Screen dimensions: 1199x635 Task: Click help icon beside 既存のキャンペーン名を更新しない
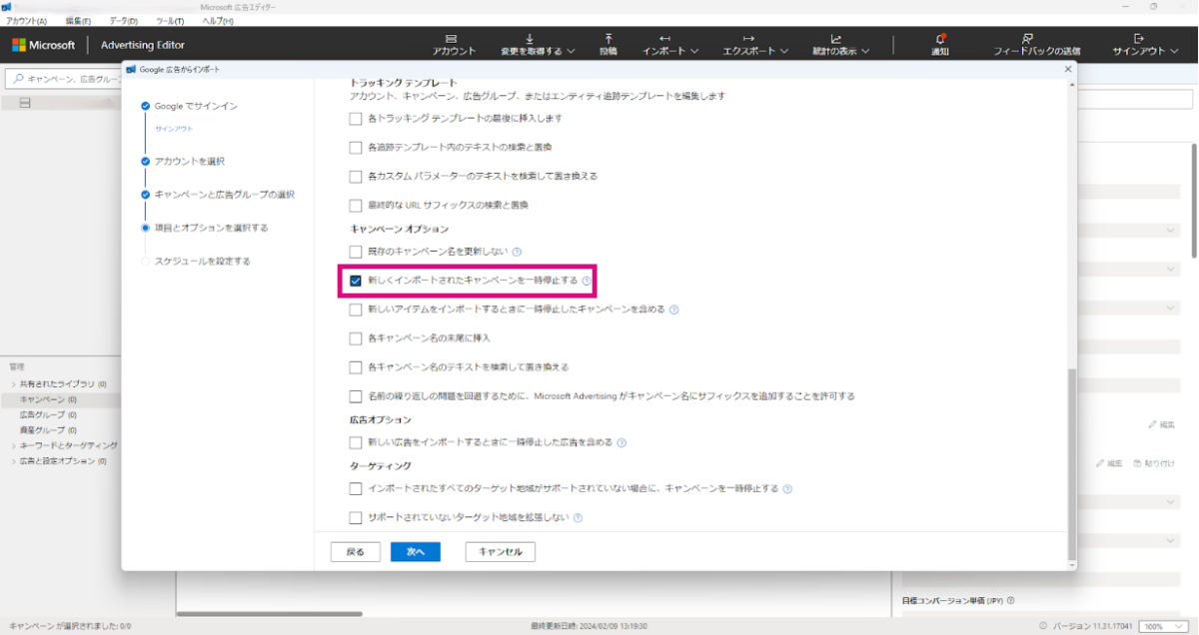(518, 252)
